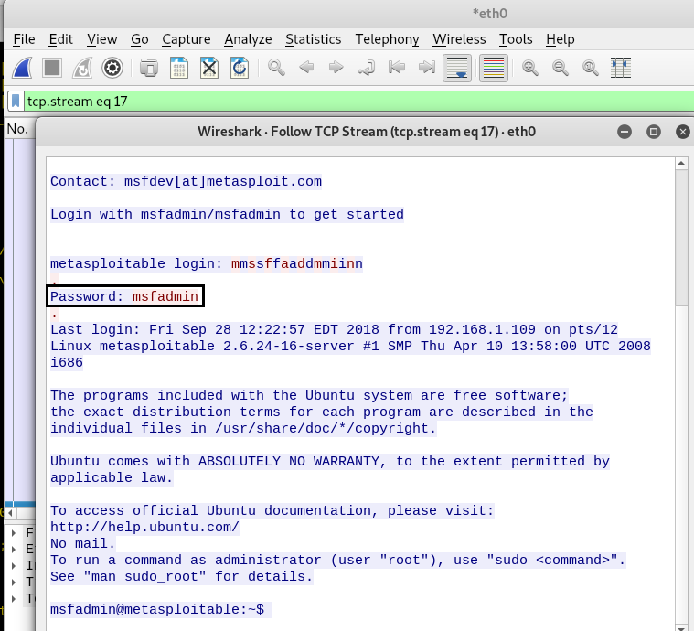
Task: Reset packet text to normal size
Action: coord(590,69)
